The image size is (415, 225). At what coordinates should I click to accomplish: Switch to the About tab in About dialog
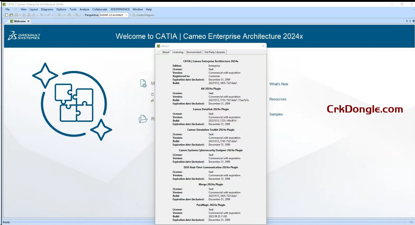point(165,52)
